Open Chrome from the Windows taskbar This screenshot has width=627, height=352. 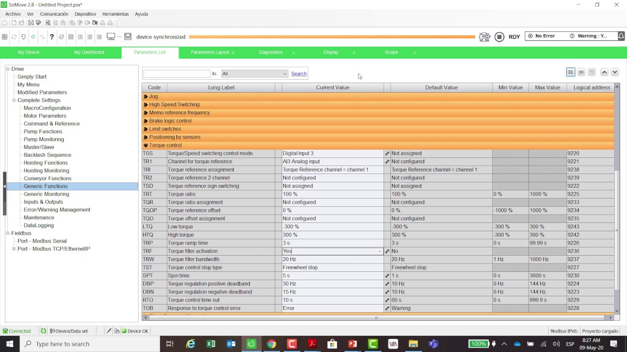(x=271, y=344)
